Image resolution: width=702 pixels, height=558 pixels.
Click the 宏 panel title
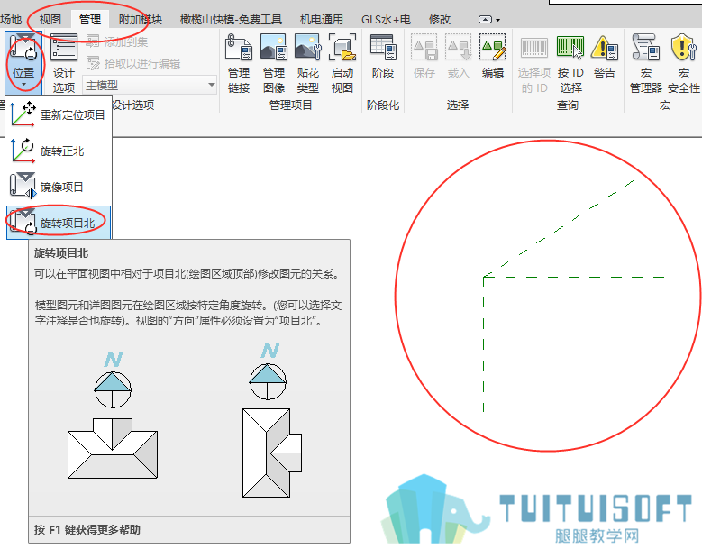pos(665,105)
